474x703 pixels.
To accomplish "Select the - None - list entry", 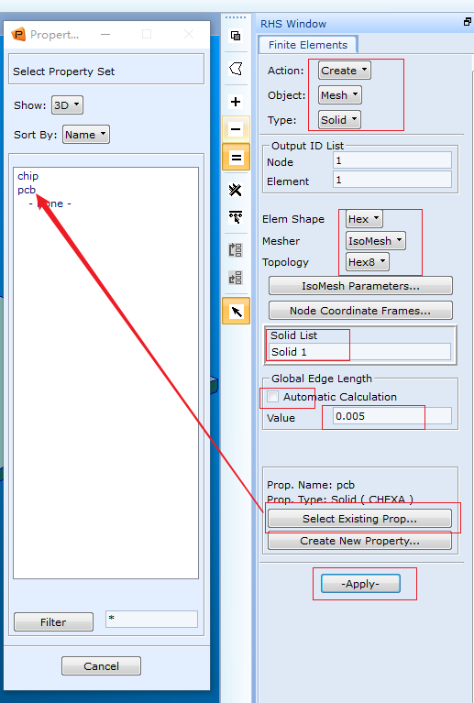I will [50, 203].
